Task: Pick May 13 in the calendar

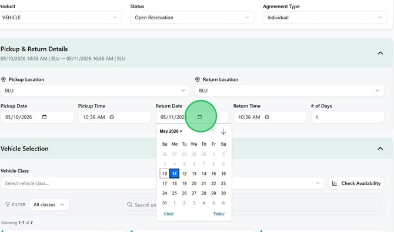Action: pyautogui.click(x=194, y=174)
